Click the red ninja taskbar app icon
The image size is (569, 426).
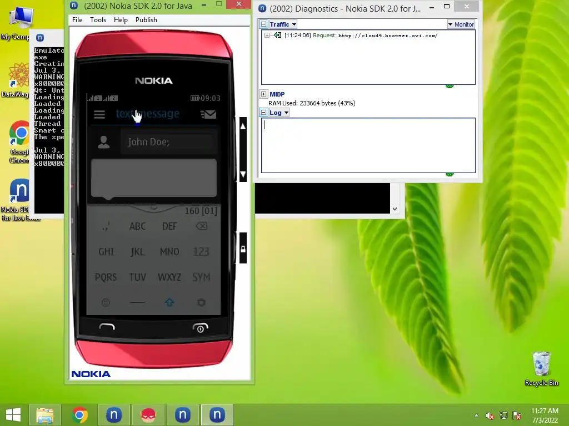tap(148, 415)
